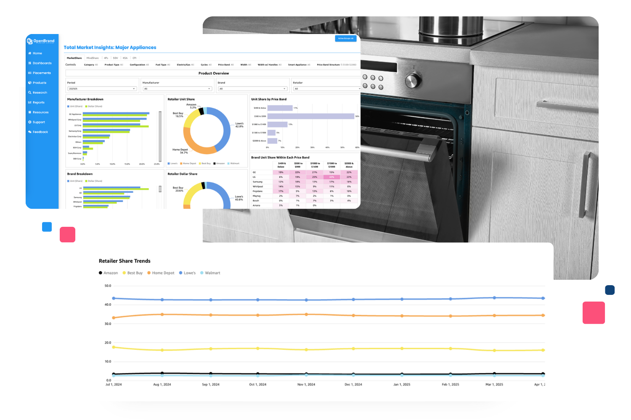Screen dimensions: 631x420
Task: Click the Manufacturer Breakdown chart scrollbar
Action: [x=160, y=136]
